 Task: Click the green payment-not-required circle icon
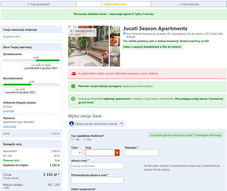pos(73,86)
